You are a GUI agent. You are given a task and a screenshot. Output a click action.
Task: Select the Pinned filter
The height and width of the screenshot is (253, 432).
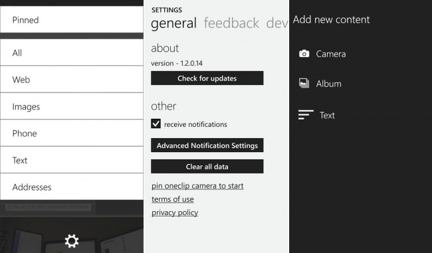pyautogui.click(x=72, y=19)
